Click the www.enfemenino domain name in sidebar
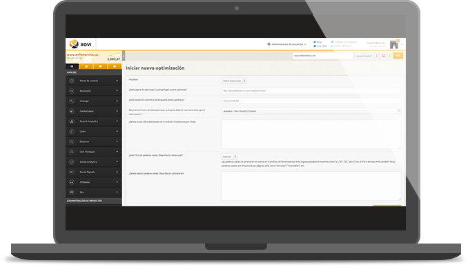468x267 pixels. [84, 55]
